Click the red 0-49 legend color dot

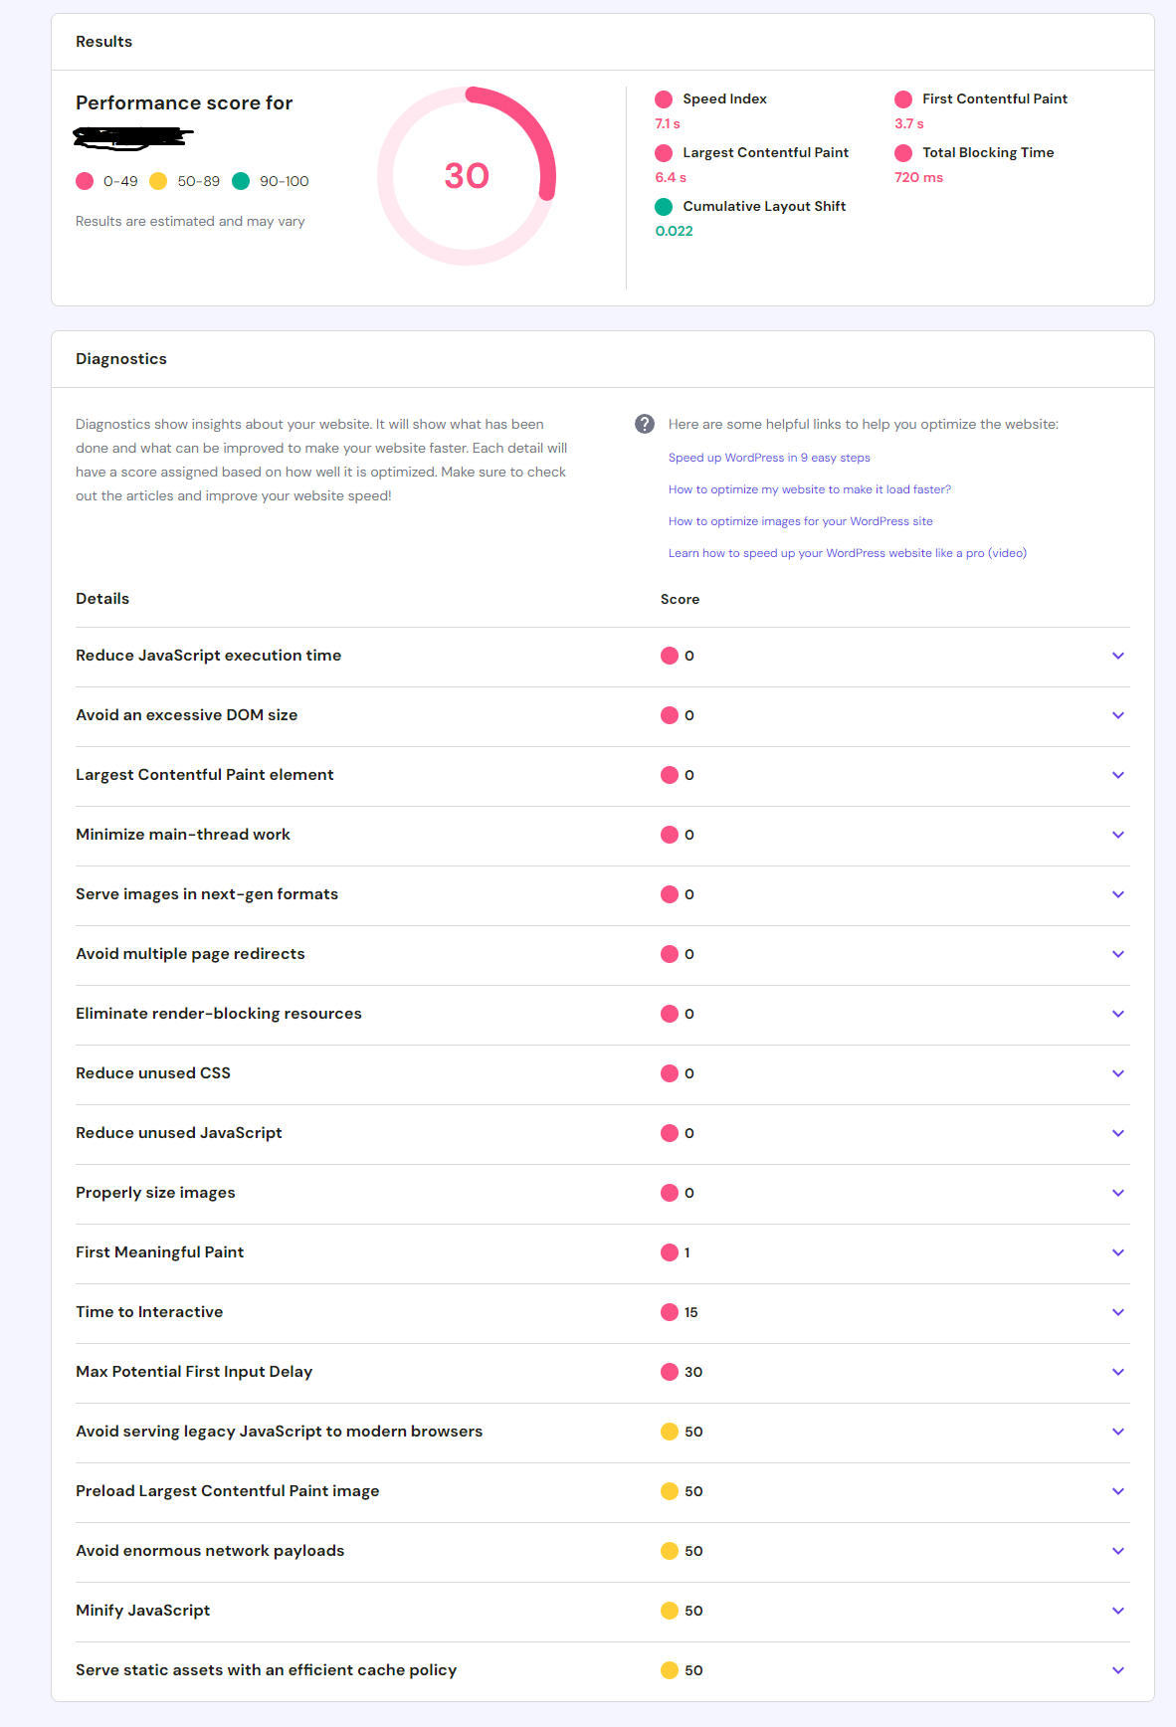(x=85, y=181)
